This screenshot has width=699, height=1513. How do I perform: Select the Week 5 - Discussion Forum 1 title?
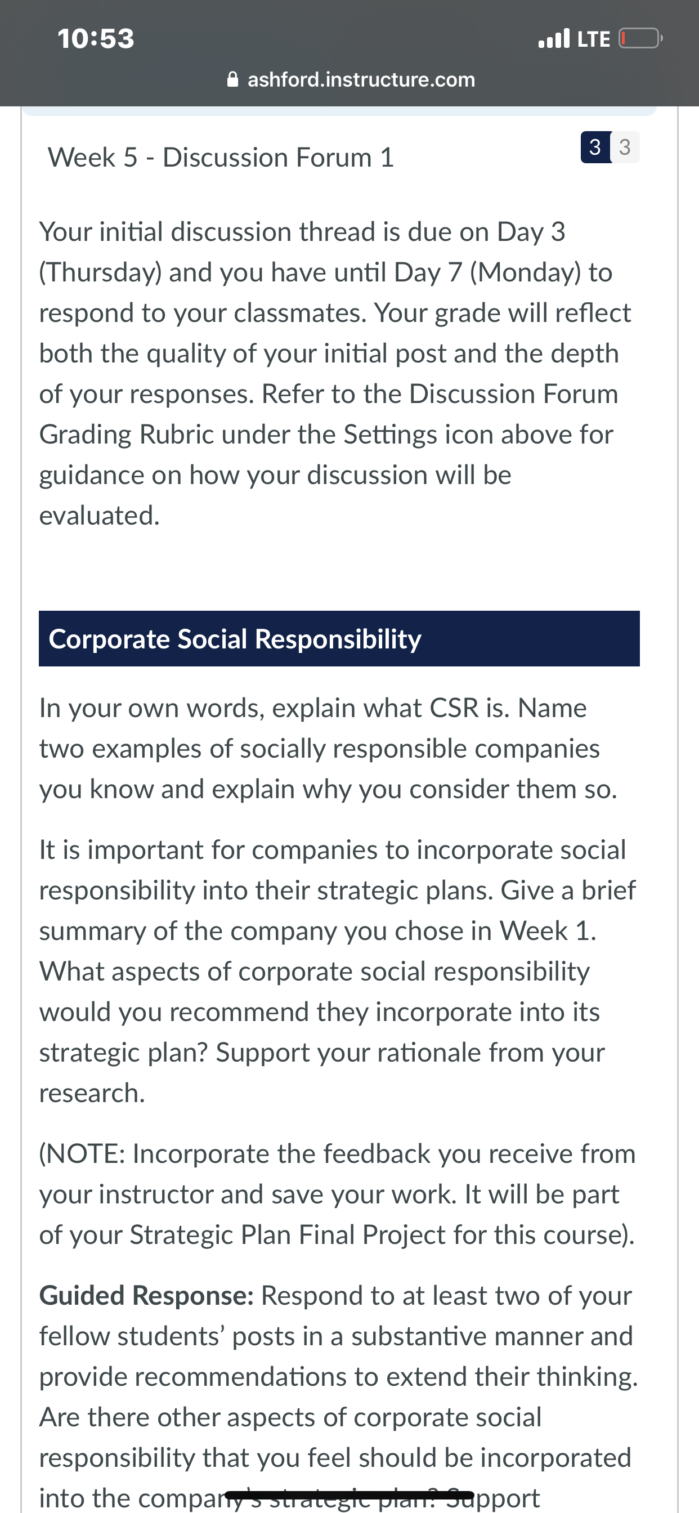[221, 158]
